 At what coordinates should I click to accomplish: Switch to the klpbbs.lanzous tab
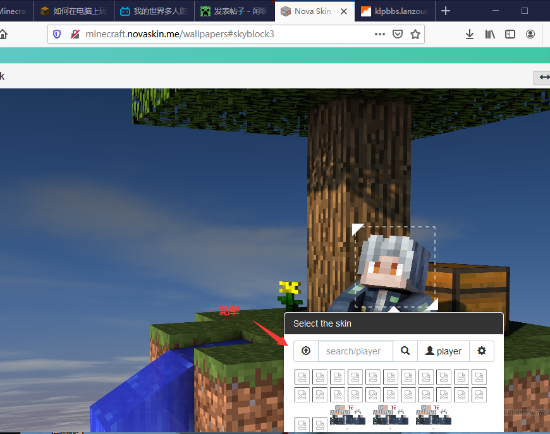tap(395, 11)
